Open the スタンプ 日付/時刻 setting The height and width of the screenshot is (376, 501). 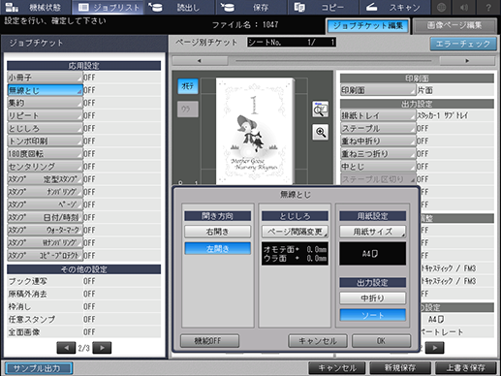(45, 217)
